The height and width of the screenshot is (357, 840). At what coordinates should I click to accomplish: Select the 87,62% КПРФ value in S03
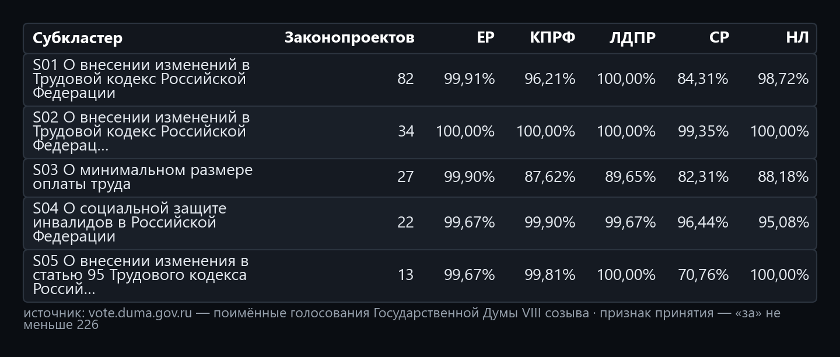tap(549, 177)
